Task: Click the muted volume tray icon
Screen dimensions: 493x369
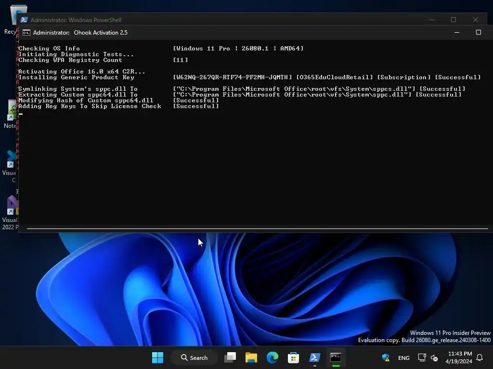Action: pos(434,357)
